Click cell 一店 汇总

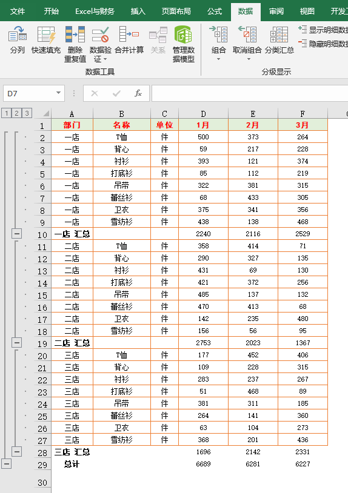point(72,234)
